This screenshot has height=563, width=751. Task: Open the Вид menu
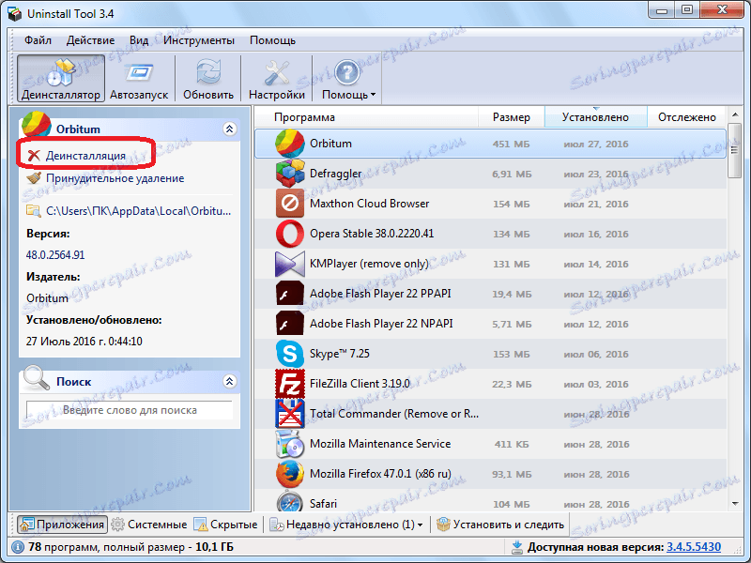pos(139,40)
